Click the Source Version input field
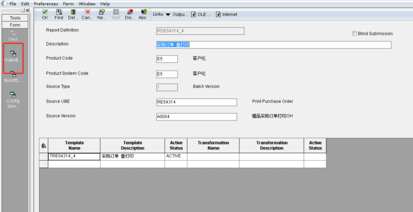Image resolution: width=413 pixels, height=212 pixels. pos(196,116)
